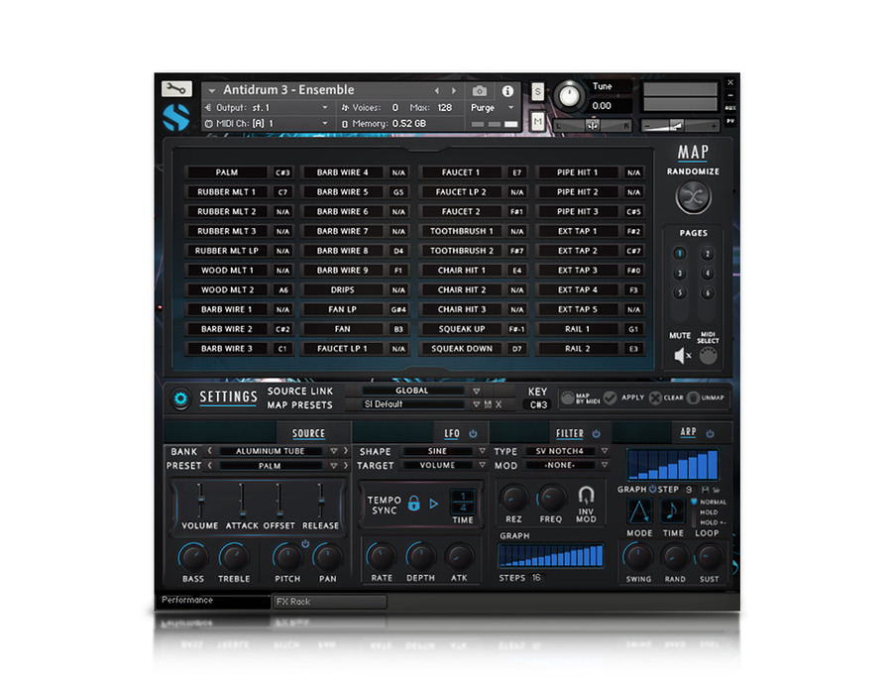Select page 1 radio button
Viewport: 892px width, 681px height.
[x=679, y=253]
